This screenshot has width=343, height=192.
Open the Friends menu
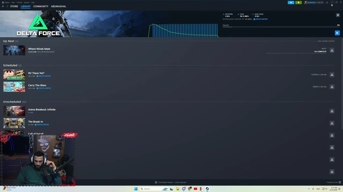20,2
